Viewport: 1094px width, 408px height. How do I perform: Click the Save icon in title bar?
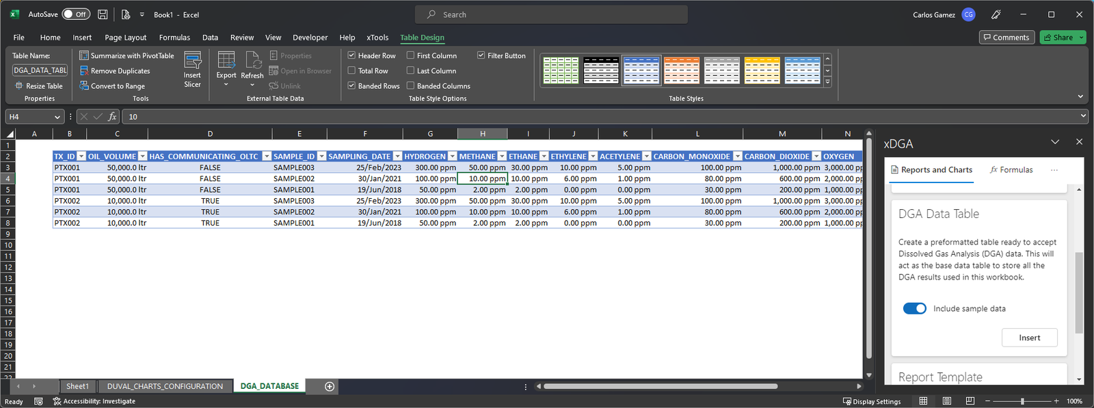point(103,14)
